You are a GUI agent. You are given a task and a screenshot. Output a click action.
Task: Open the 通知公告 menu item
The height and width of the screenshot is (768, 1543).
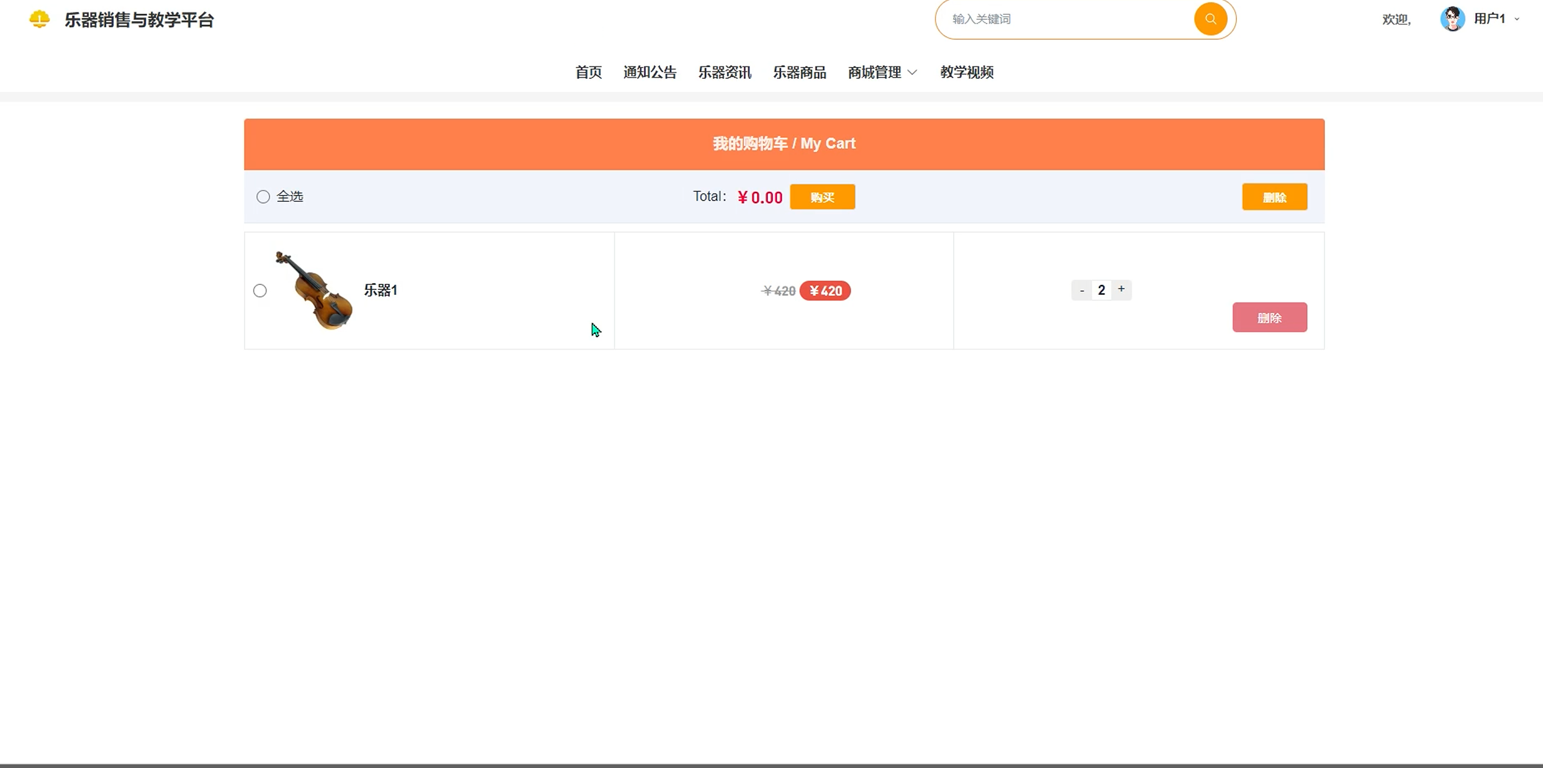tap(649, 73)
